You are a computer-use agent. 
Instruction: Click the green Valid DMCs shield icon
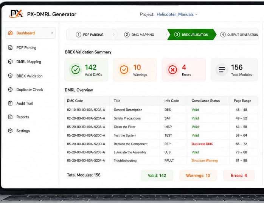click(x=75, y=69)
